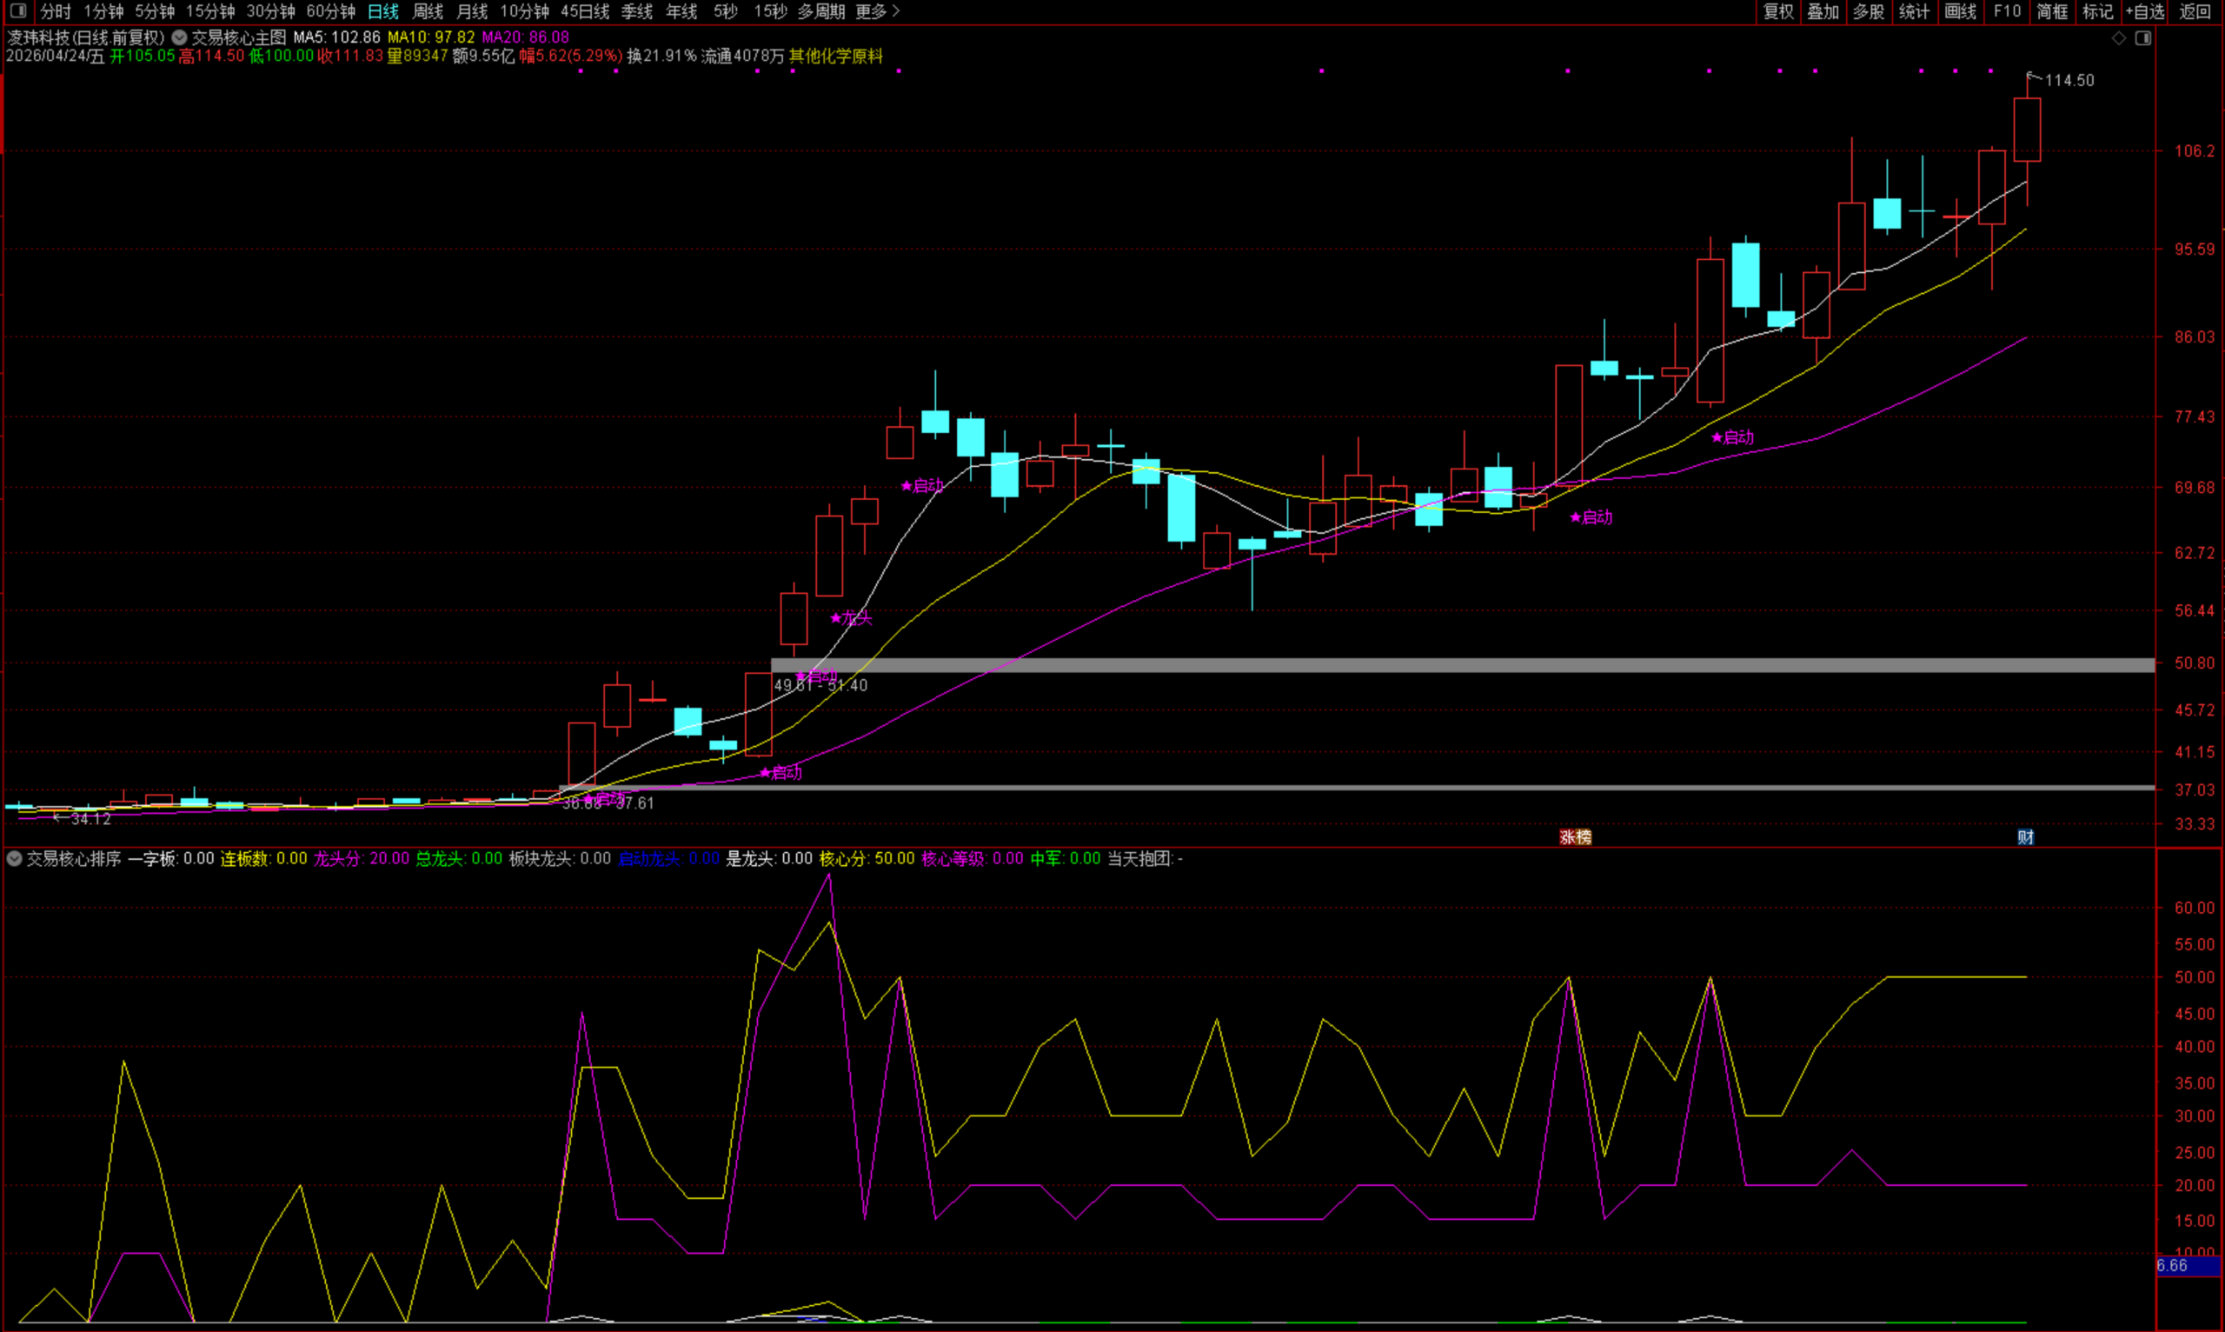
Task: Open the 画线 drawing tool
Action: pyautogui.click(x=1960, y=11)
